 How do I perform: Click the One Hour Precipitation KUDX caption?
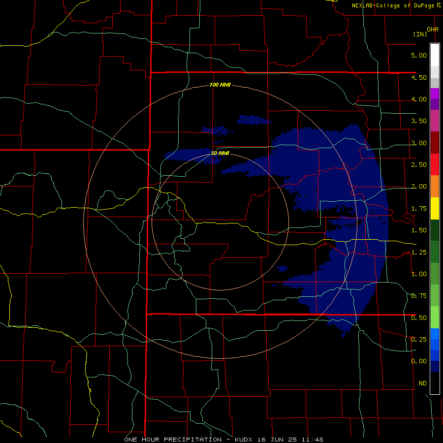(x=223, y=440)
